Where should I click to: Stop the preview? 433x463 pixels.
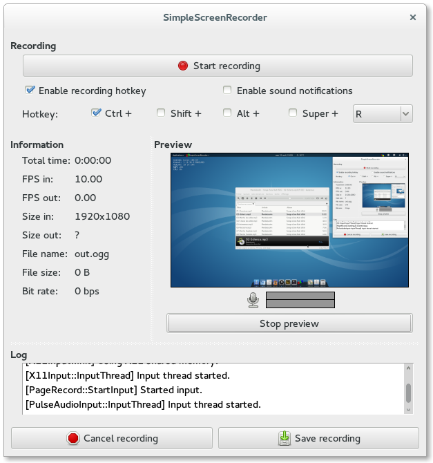pyautogui.click(x=289, y=323)
